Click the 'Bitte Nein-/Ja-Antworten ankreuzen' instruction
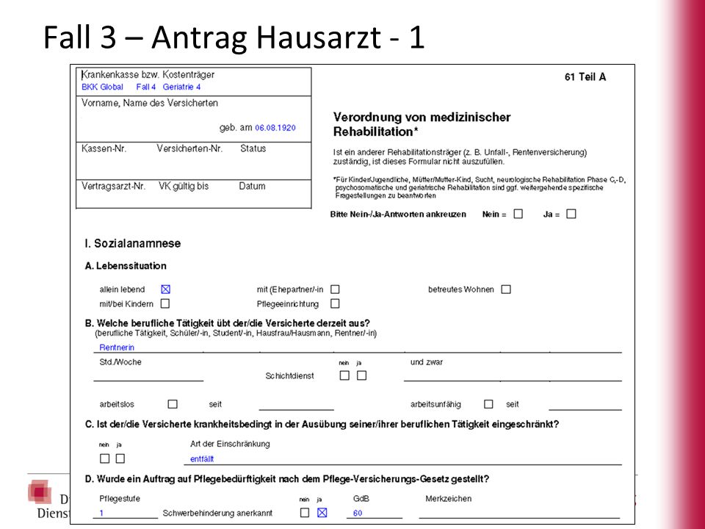 (x=398, y=214)
